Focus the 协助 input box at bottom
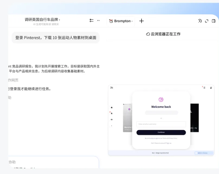Viewport: 219px width, 174px height. [x=53, y=163]
